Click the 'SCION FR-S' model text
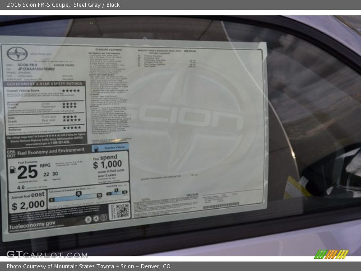This screenshot has height=271, width=361. [x=28, y=65]
